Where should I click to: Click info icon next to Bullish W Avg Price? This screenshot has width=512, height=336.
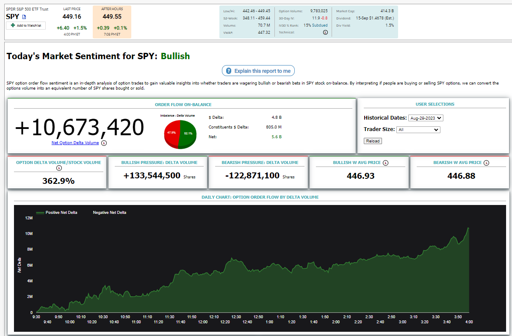click(x=385, y=163)
